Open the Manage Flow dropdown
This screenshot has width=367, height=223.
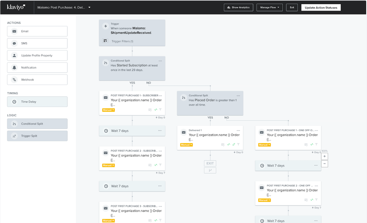point(269,8)
